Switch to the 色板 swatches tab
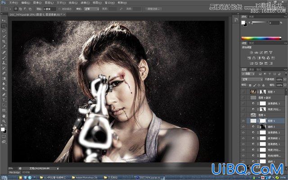This screenshot has height=180, width=288. pyautogui.click(x=252, y=17)
